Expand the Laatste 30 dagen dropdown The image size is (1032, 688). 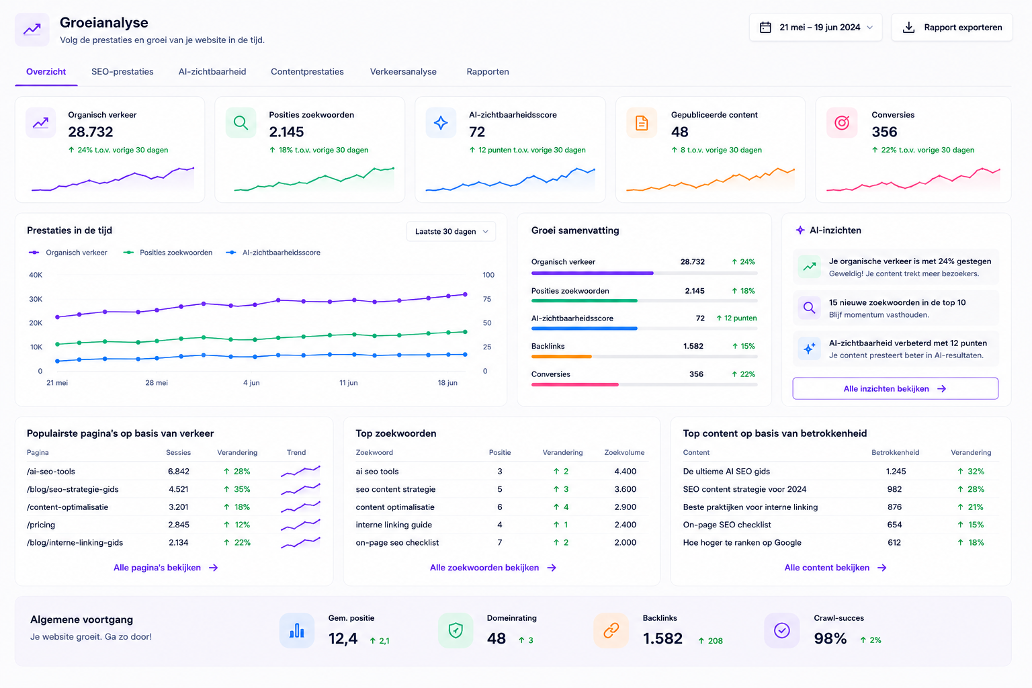point(451,231)
